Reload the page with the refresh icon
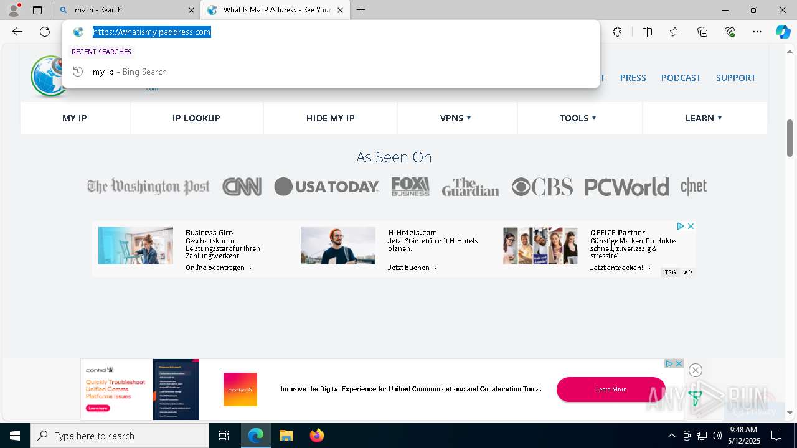The width and height of the screenshot is (797, 448). pyautogui.click(x=45, y=32)
